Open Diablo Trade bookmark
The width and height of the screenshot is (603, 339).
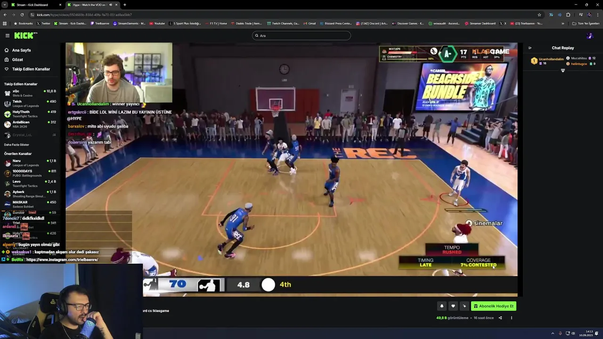coord(246,23)
